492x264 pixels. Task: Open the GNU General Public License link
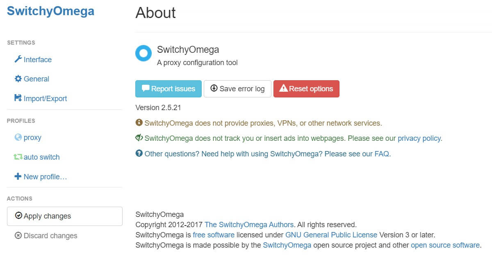pos(331,235)
